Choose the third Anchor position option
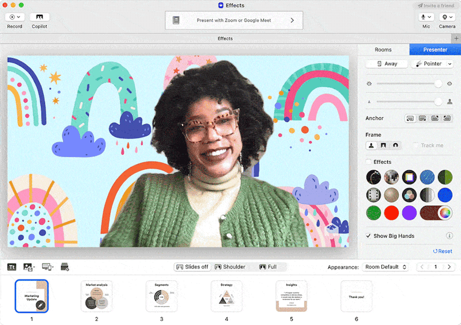 pyautogui.click(x=435, y=118)
